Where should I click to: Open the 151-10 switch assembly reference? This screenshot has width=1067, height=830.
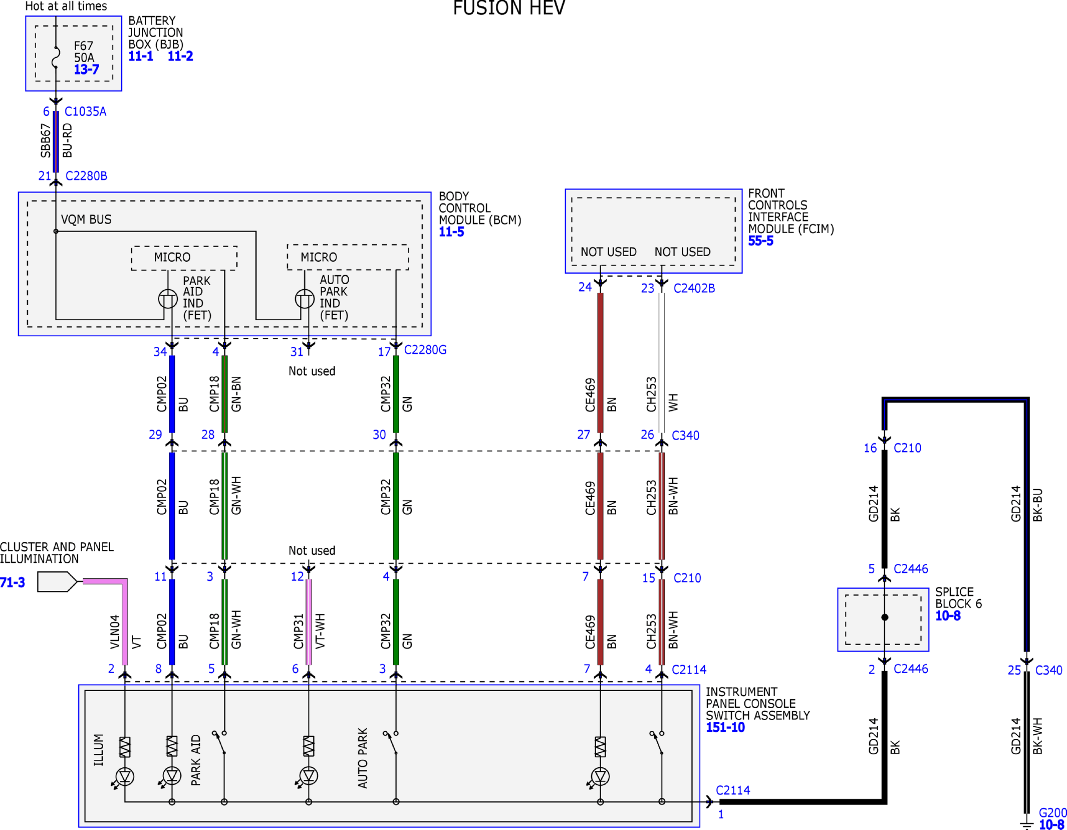725,728
